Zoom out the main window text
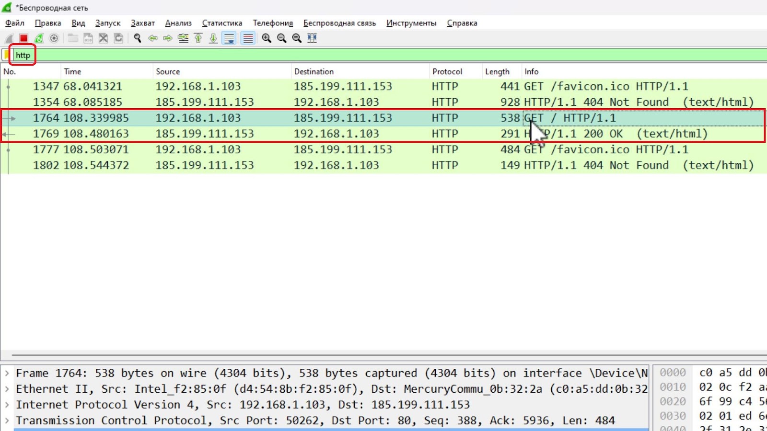Viewport: 767px width, 431px height. tap(282, 38)
